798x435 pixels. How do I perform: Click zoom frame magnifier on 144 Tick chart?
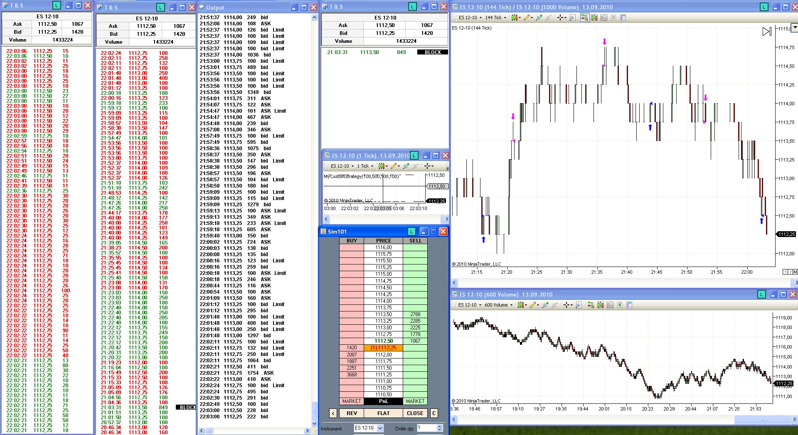coord(572,17)
